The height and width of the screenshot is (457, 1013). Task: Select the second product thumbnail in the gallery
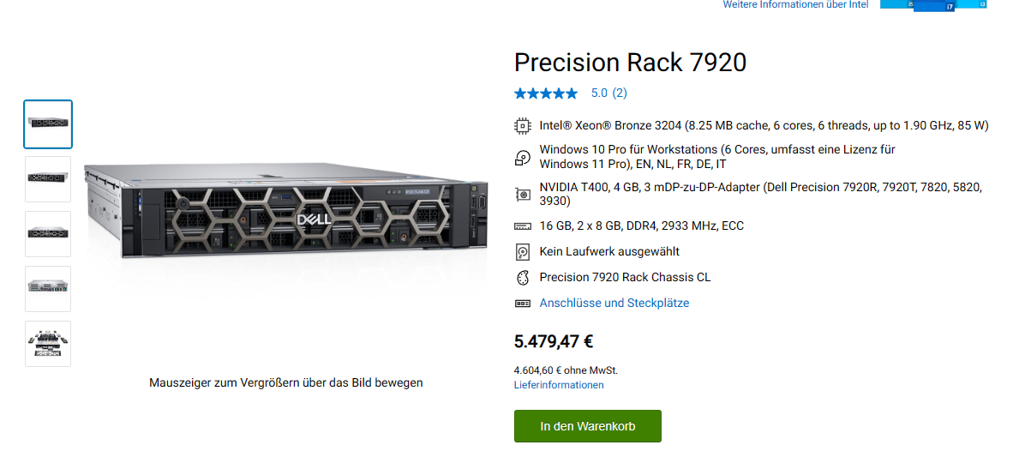click(x=48, y=179)
